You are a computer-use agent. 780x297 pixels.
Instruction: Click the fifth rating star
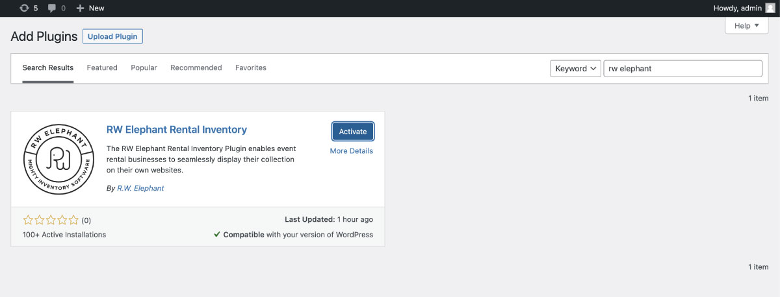click(x=73, y=220)
